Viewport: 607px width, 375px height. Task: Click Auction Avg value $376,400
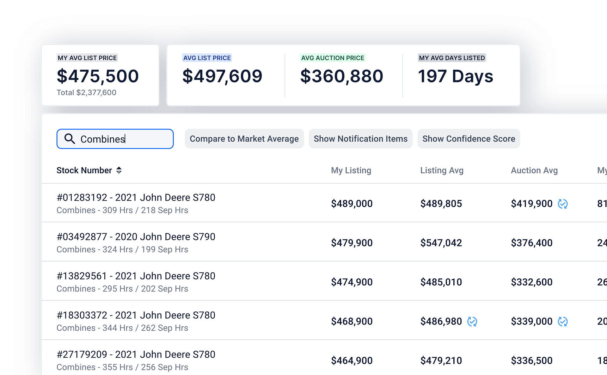(x=532, y=243)
